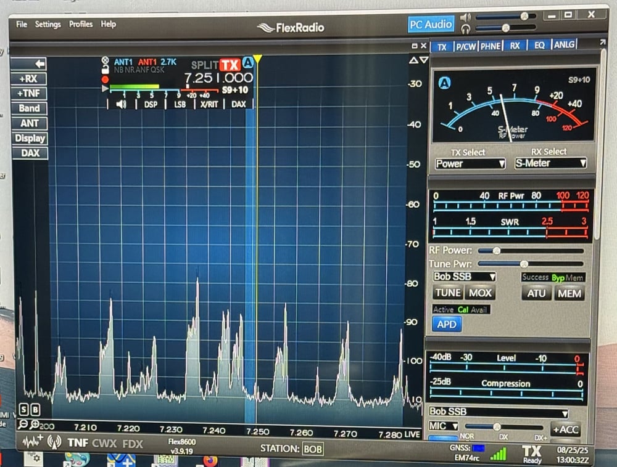Toggle the APD button
Image resolution: width=617 pixels, height=467 pixels.
(447, 325)
